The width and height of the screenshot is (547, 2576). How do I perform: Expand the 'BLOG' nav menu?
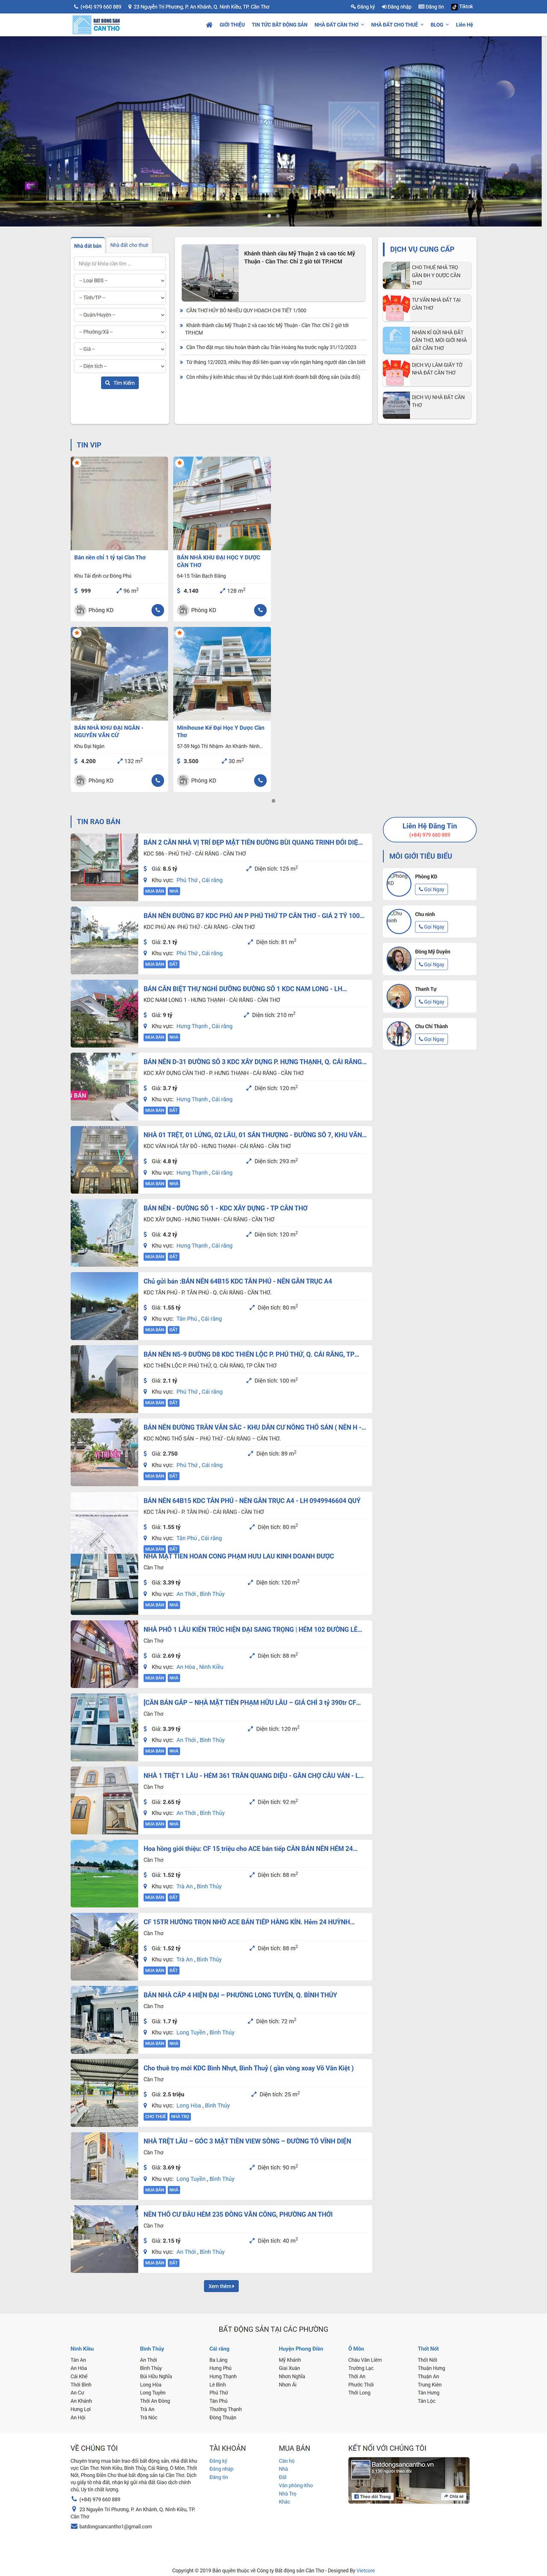tap(439, 25)
